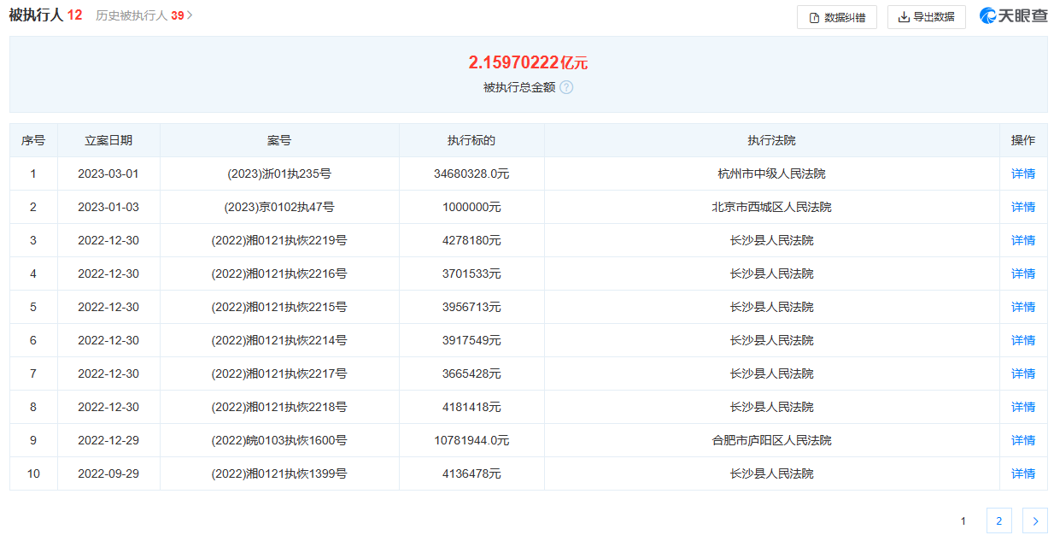Open 详情 for case (2022)湘0121执恢2216号
This screenshot has height=541, width=1054.
(1023, 273)
